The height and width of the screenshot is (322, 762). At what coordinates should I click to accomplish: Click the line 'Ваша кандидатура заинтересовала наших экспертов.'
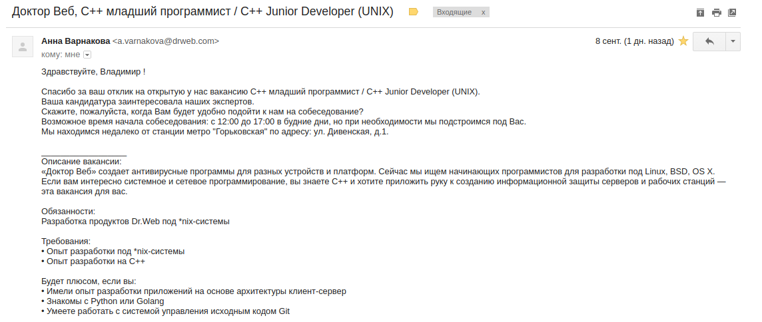coord(148,102)
